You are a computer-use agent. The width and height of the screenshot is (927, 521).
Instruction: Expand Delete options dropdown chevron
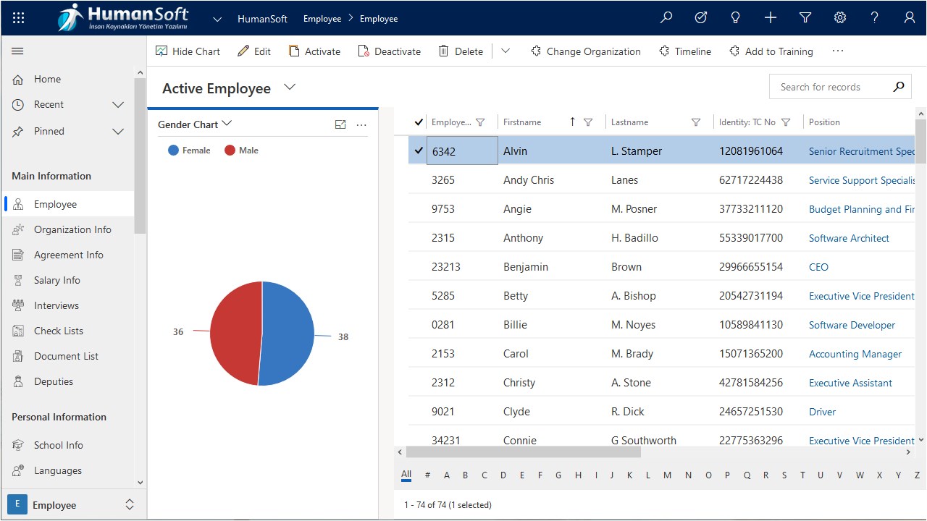[x=506, y=51]
